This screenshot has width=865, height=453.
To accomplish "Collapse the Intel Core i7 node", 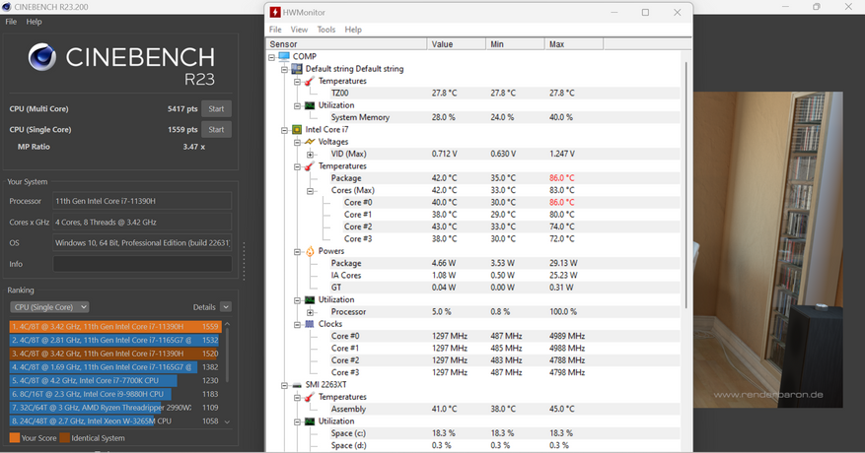I will pyautogui.click(x=284, y=130).
